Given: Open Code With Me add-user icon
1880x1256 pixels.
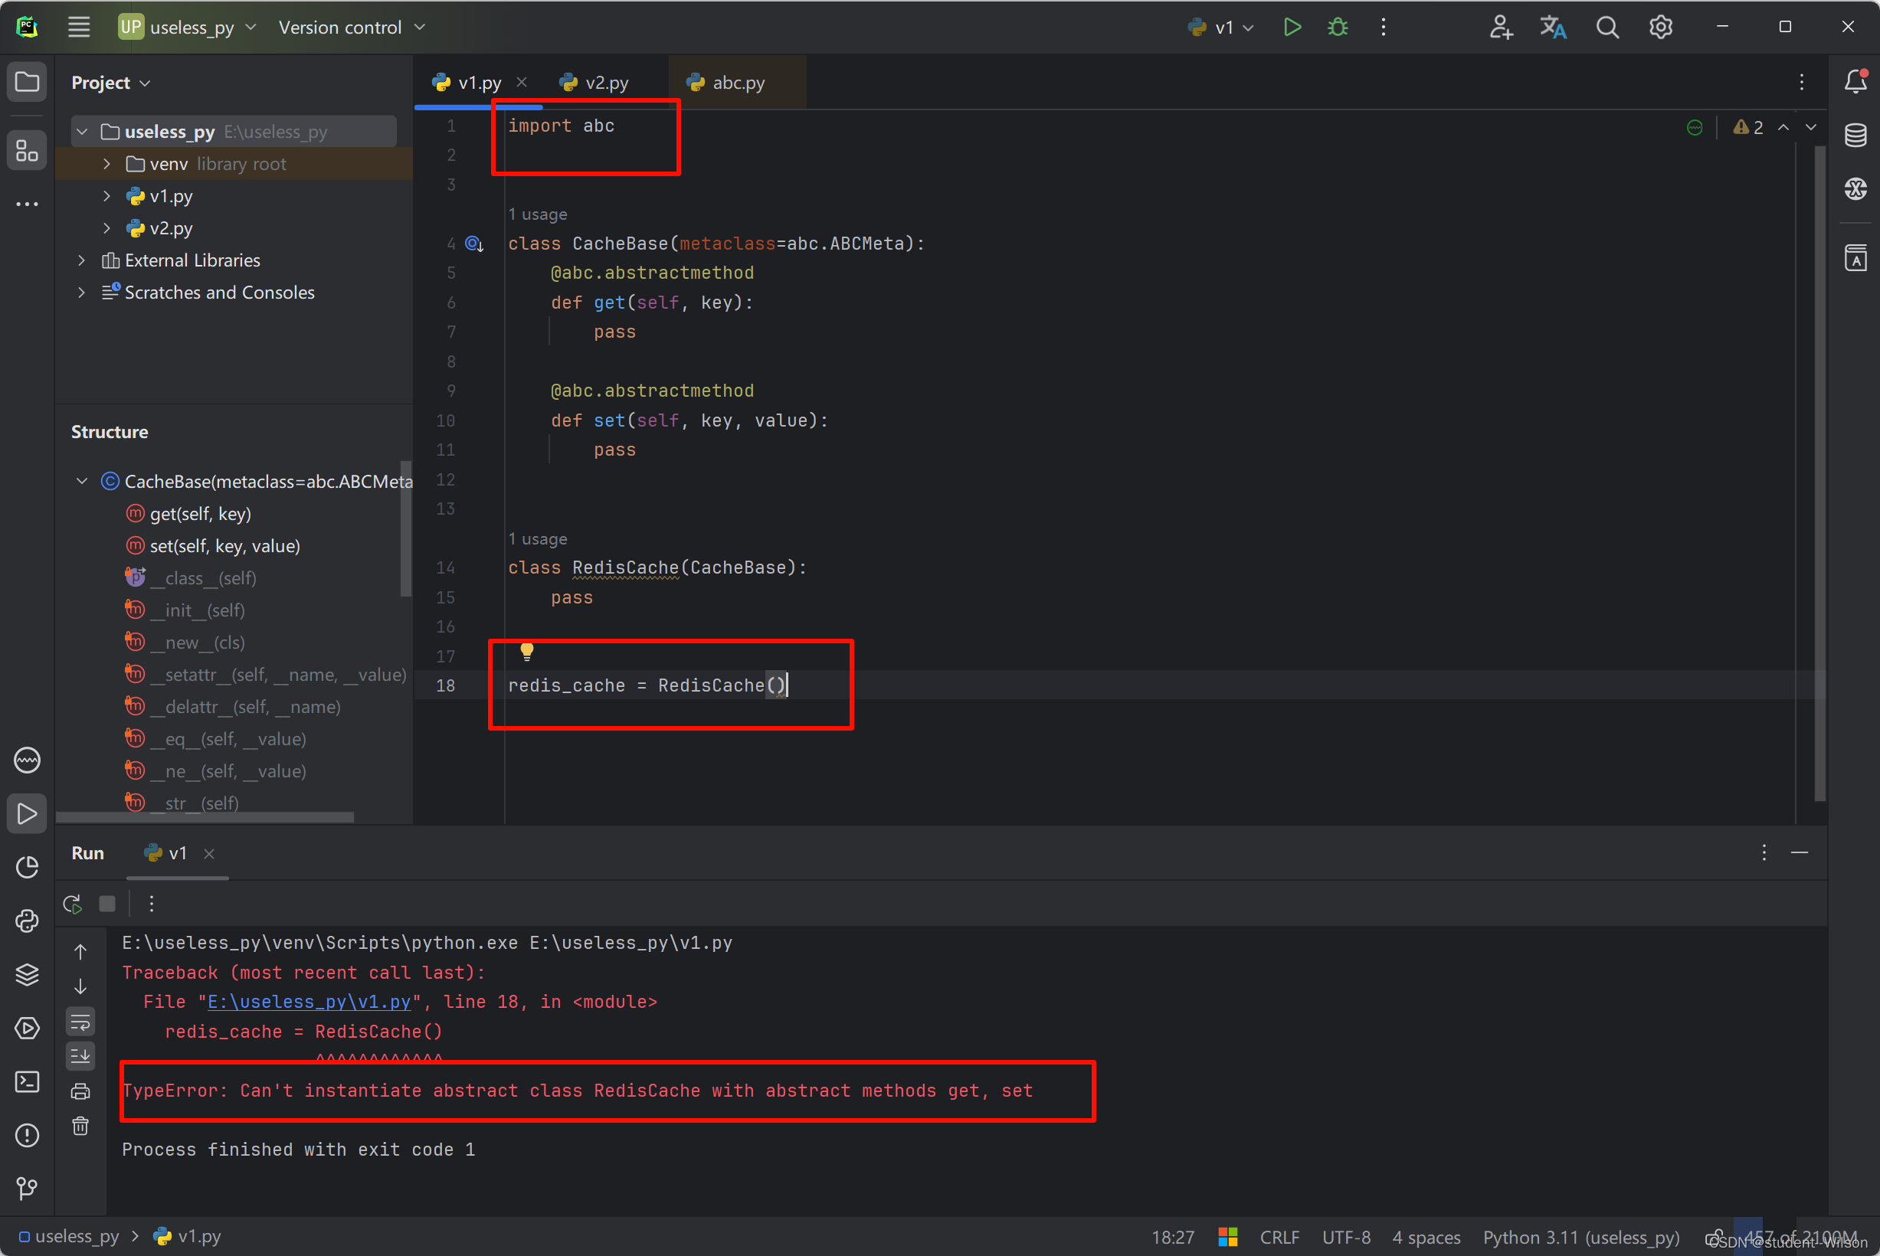Looking at the screenshot, I should (1500, 28).
